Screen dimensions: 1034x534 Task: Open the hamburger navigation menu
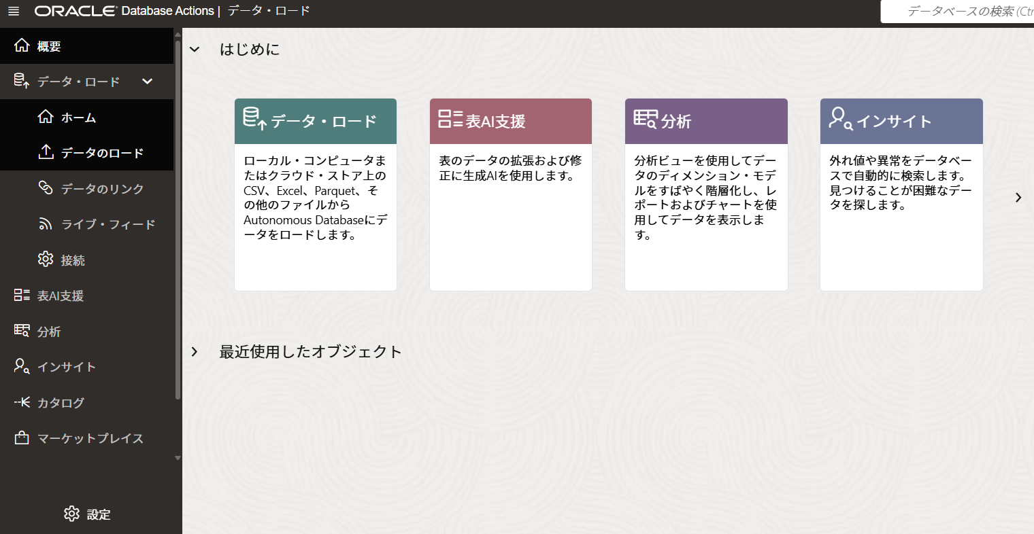click(x=14, y=11)
